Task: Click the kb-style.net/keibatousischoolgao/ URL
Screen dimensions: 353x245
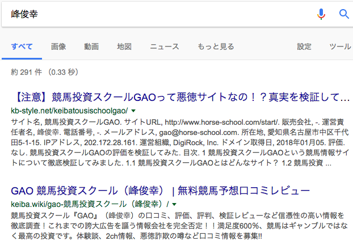Action: click(69, 111)
